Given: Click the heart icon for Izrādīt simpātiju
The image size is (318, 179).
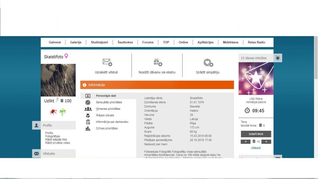Looking at the screenshot, I should (x=208, y=63).
